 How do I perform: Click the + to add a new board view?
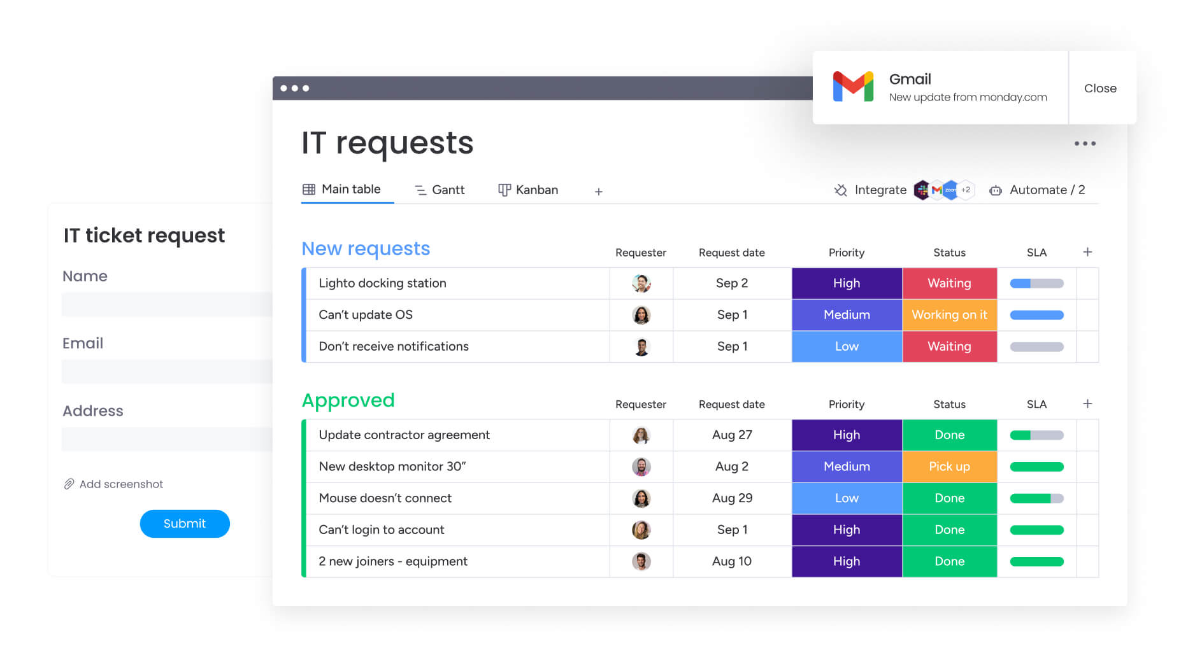coord(598,191)
